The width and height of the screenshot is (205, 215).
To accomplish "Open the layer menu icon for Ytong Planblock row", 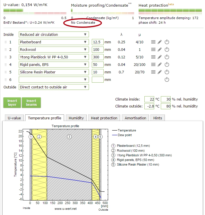I will point(153,57).
